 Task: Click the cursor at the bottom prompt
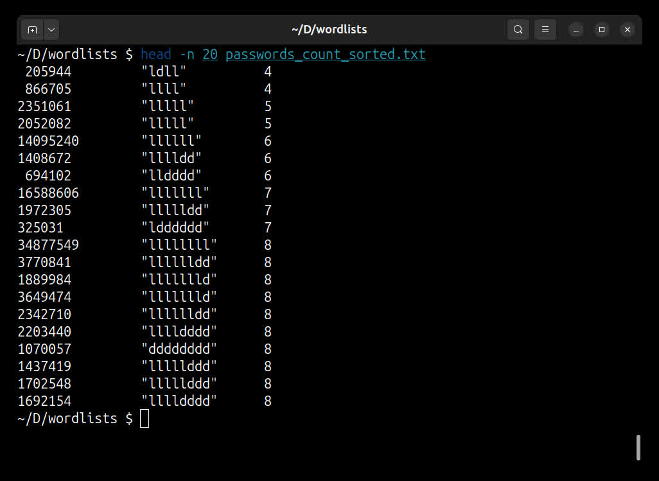[144, 419]
